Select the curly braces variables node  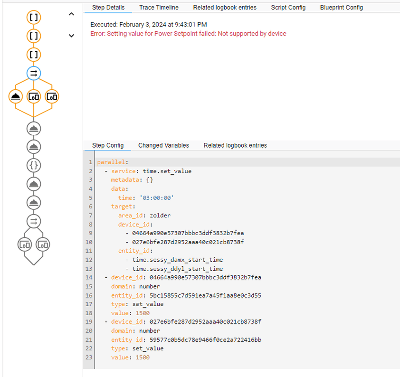(x=34, y=165)
